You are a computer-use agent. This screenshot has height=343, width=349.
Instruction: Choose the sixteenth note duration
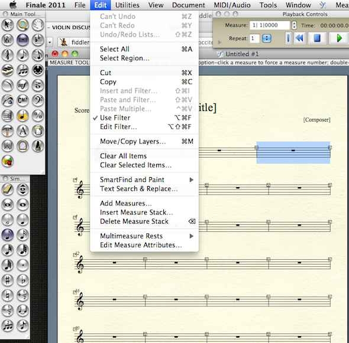click(22, 234)
